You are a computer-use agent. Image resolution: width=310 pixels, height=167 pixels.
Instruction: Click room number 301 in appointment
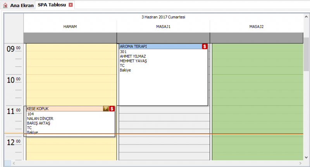tap(123, 52)
